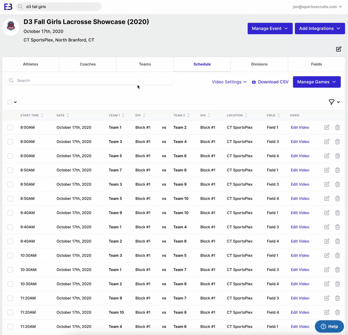The height and width of the screenshot is (335, 348).
Task: Delete the Team 9 vs Team 10 game
Action: coord(337,213)
